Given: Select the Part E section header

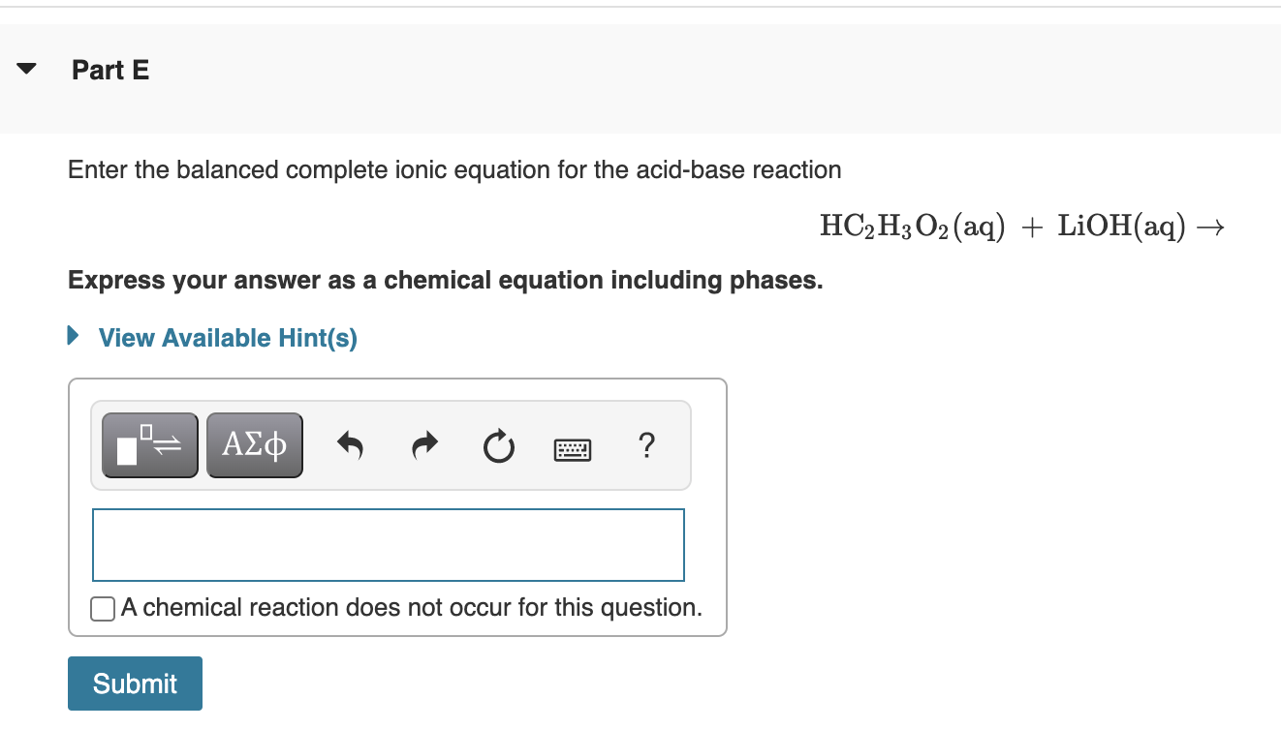Looking at the screenshot, I should point(110,69).
